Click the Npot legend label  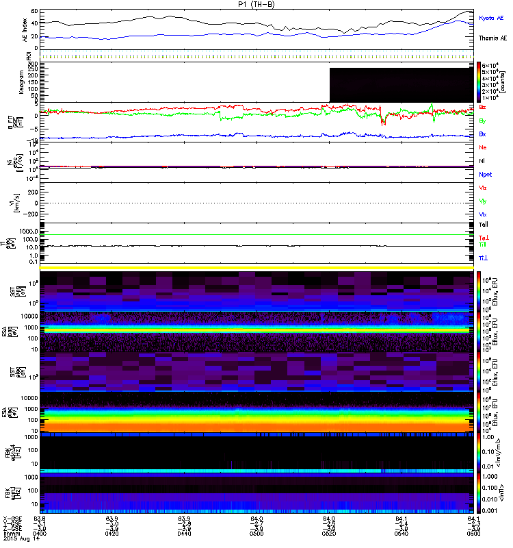tap(485, 175)
